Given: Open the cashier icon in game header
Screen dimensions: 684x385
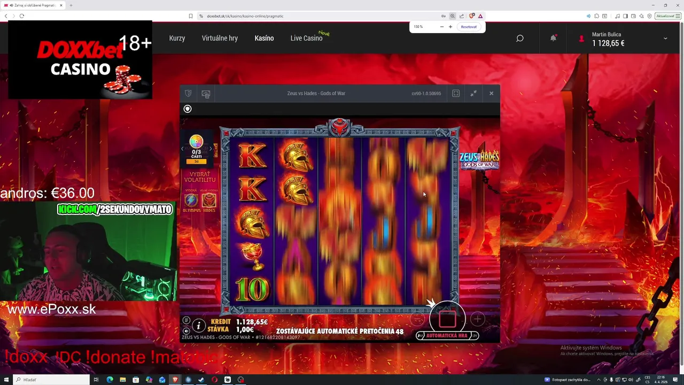Looking at the screenshot, I should coord(206,94).
